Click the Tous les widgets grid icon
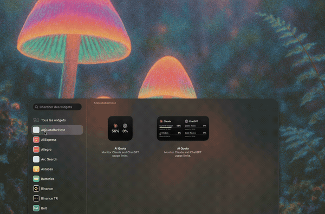The height and width of the screenshot is (214, 325). click(36, 120)
